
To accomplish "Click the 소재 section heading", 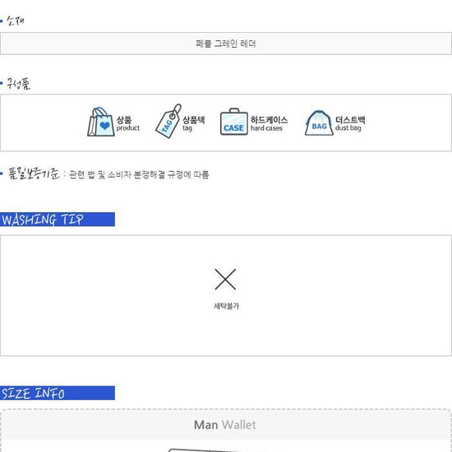I will (15, 21).
